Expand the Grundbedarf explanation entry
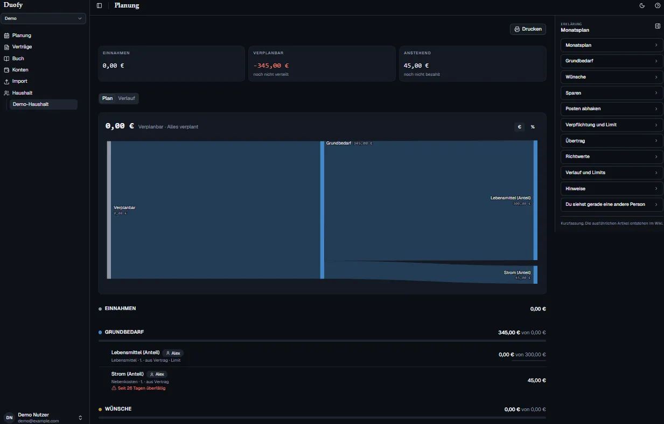The height and width of the screenshot is (424, 664). click(x=612, y=61)
